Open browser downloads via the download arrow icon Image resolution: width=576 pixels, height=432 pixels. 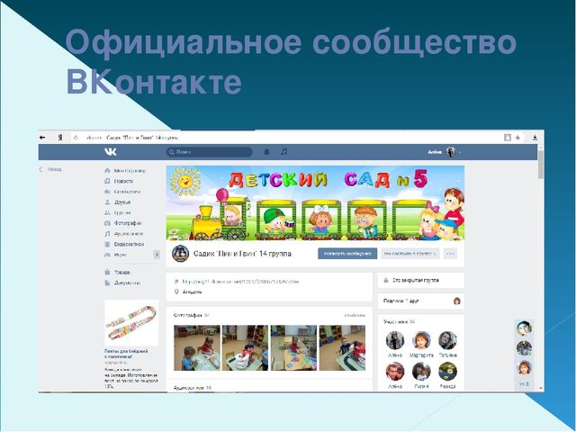pyautogui.click(x=535, y=138)
